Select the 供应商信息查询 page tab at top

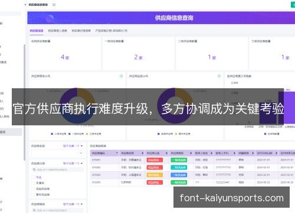(38, 5)
